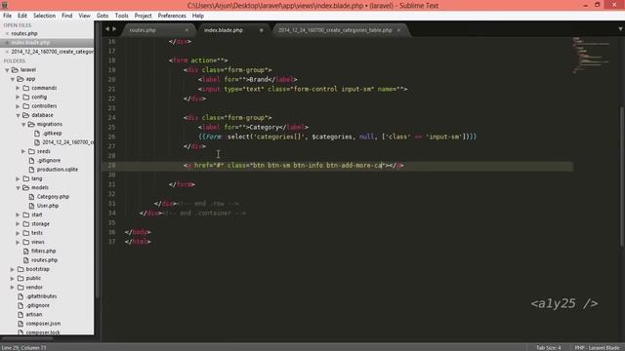Click the code minimap preview
This screenshot has height=351, width=625.
click(592, 56)
